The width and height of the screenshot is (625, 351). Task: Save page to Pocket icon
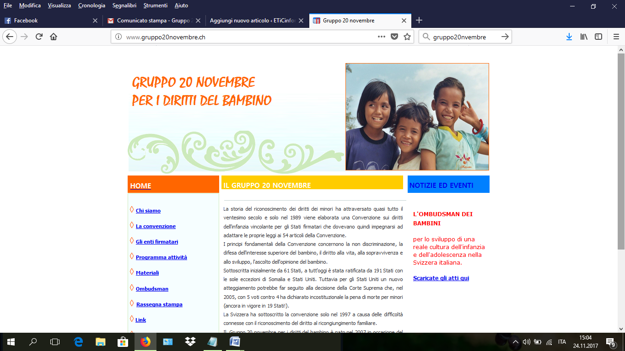394,37
